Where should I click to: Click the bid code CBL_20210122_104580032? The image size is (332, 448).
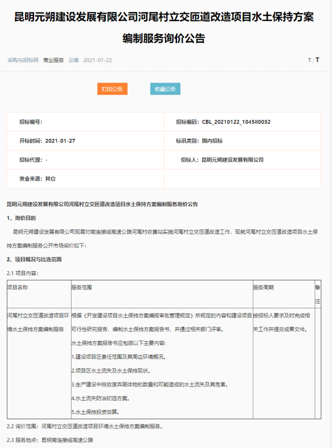236,122
